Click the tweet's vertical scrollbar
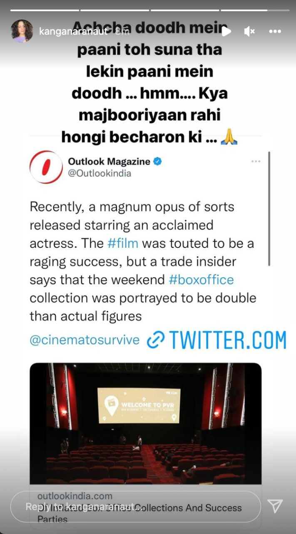Screen dimensions: 296x534 pyautogui.click(x=269, y=209)
